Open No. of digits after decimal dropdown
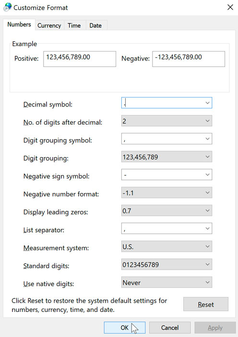 point(167,121)
